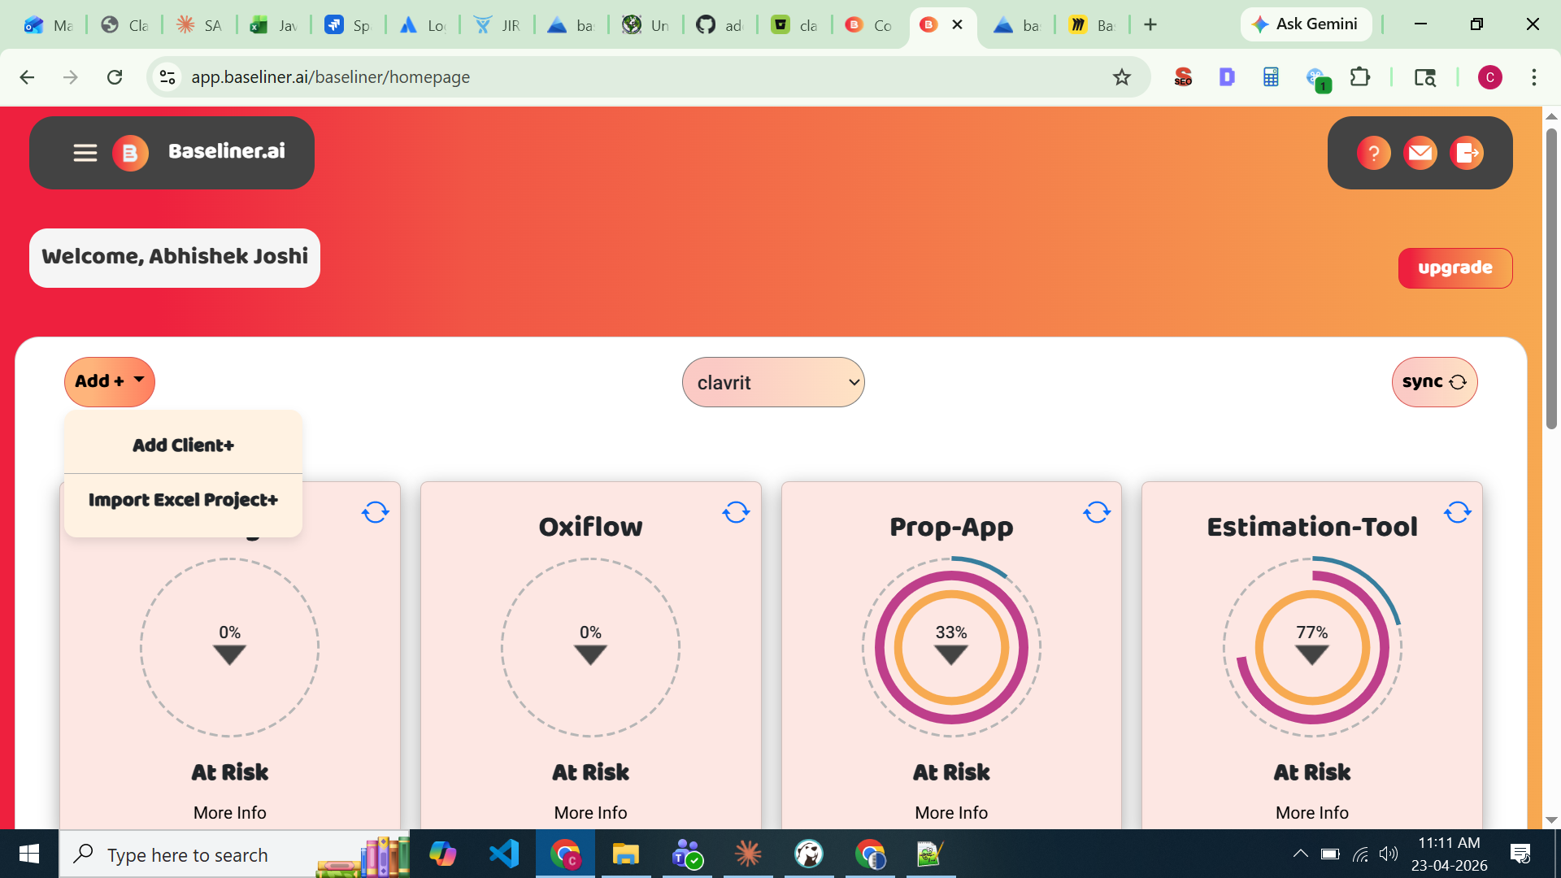Click the logout icon in the header
1561x878 pixels.
(x=1467, y=153)
